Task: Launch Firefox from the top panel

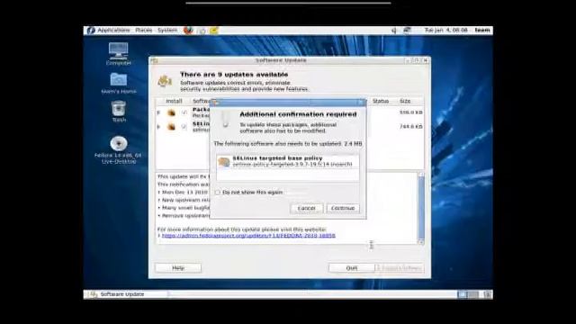Action: click(x=188, y=30)
